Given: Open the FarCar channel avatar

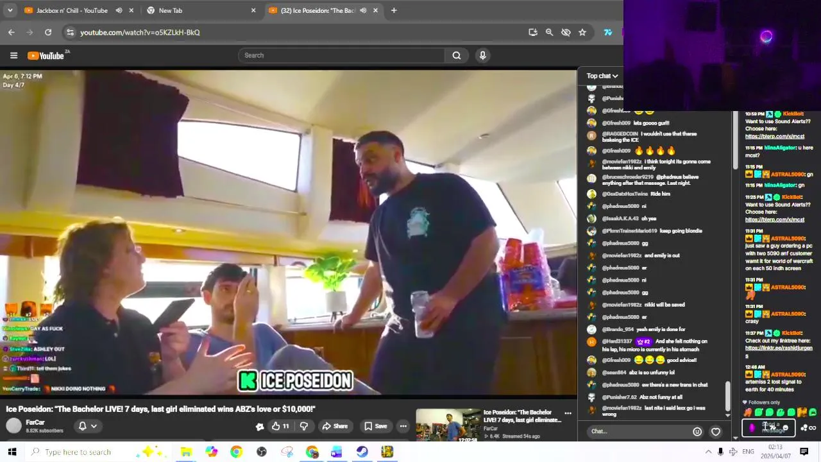Looking at the screenshot, I should (13, 425).
